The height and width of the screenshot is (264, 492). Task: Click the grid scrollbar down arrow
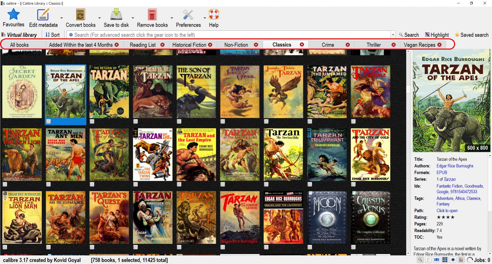(408, 253)
